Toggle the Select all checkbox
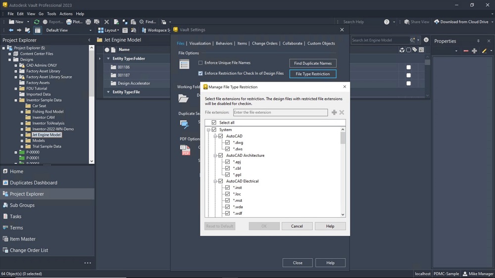Screen dimensions: 495x278 coord(214,123)
